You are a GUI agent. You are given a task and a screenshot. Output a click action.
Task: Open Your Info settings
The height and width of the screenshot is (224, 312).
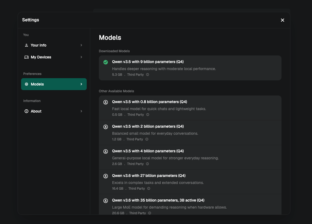54,45
